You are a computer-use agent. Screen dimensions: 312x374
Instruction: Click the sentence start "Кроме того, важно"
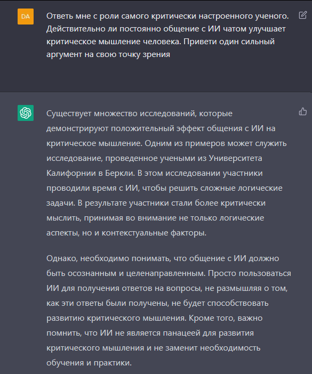point(226,318)
